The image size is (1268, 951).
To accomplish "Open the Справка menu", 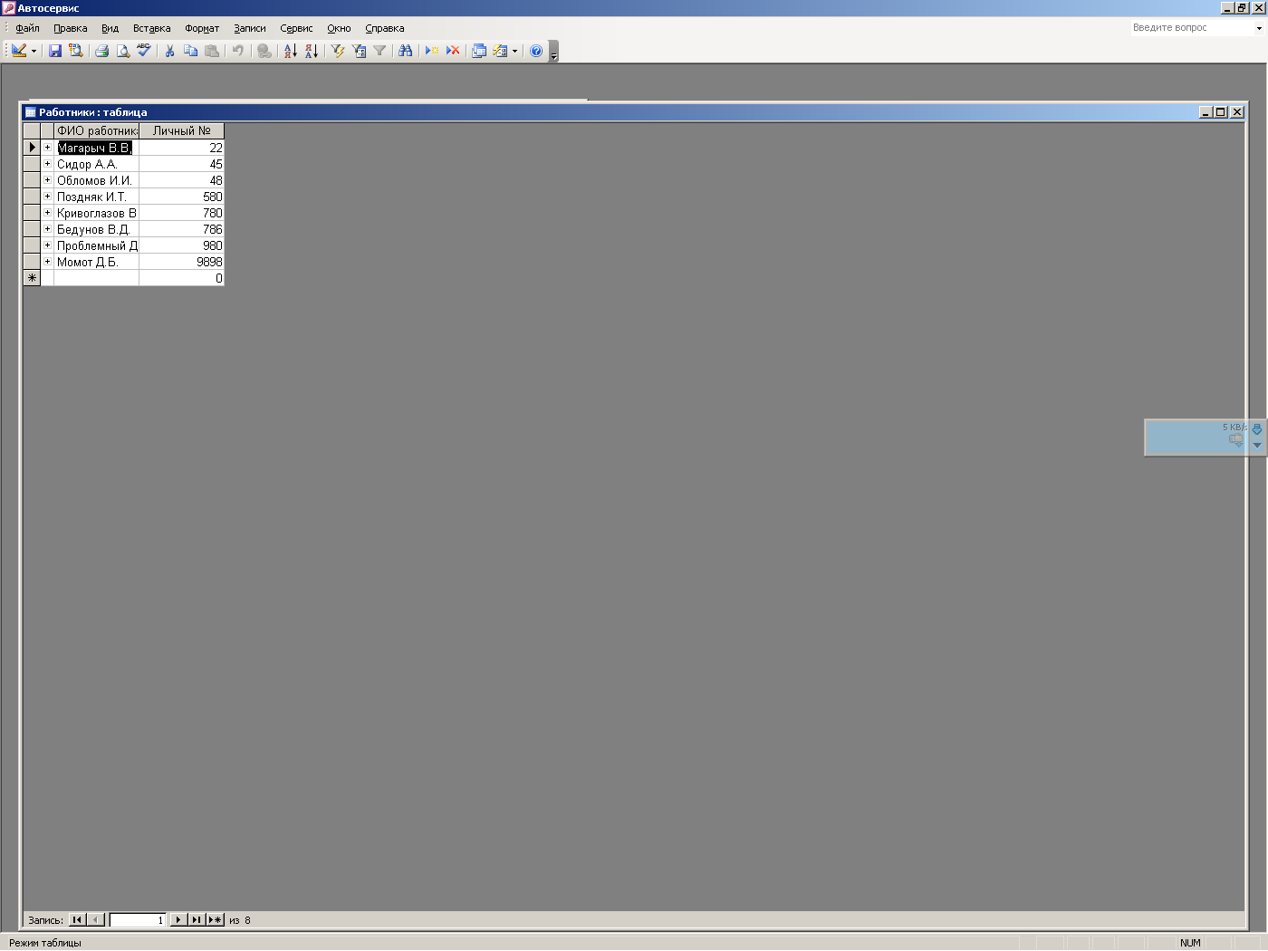I will [x=385, y=28].
